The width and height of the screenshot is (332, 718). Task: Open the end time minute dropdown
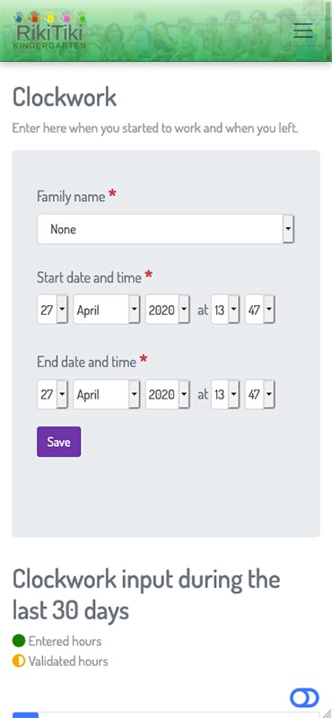[x=259, y=394]
